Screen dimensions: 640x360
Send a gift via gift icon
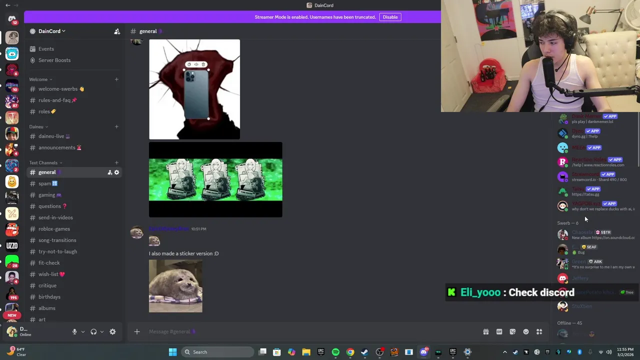pyautogui.click(x=485, y=331)
